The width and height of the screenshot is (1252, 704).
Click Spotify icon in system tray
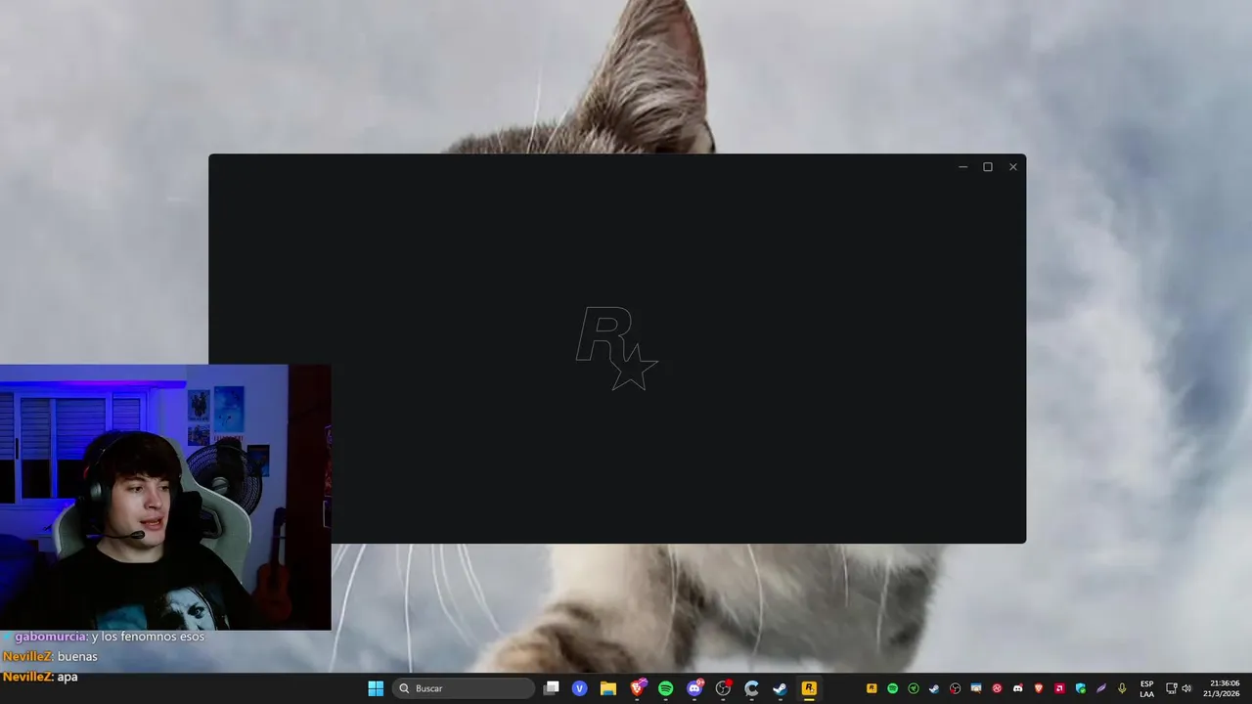(893, 688)
